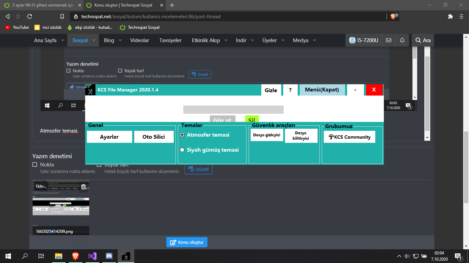Click the Ara search button on Technopat
Image resolution: width=469 pixels, height=263 pixels.
(x=423, y=40)
